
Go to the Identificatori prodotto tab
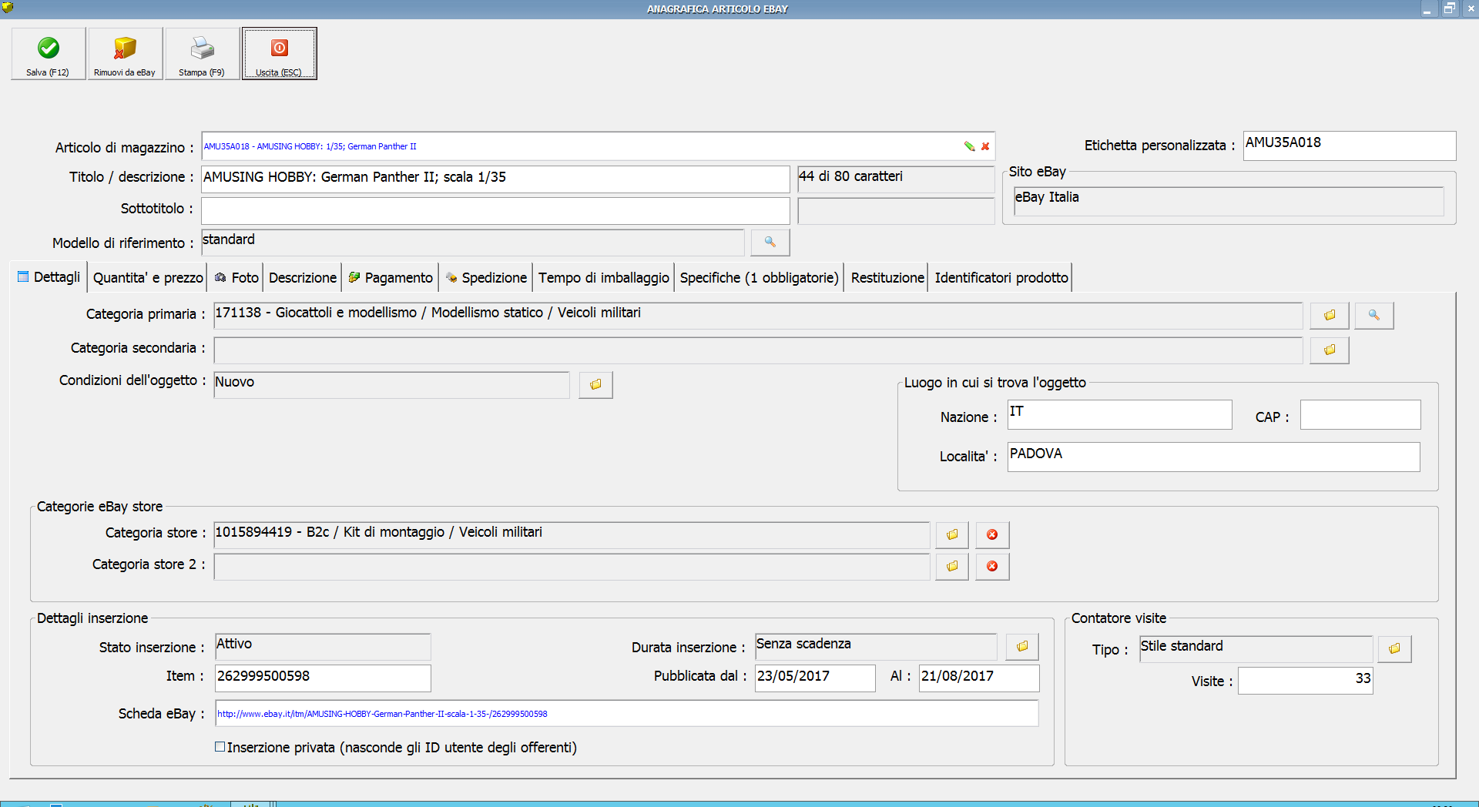pyautogui.click(x=1001, y=278)
